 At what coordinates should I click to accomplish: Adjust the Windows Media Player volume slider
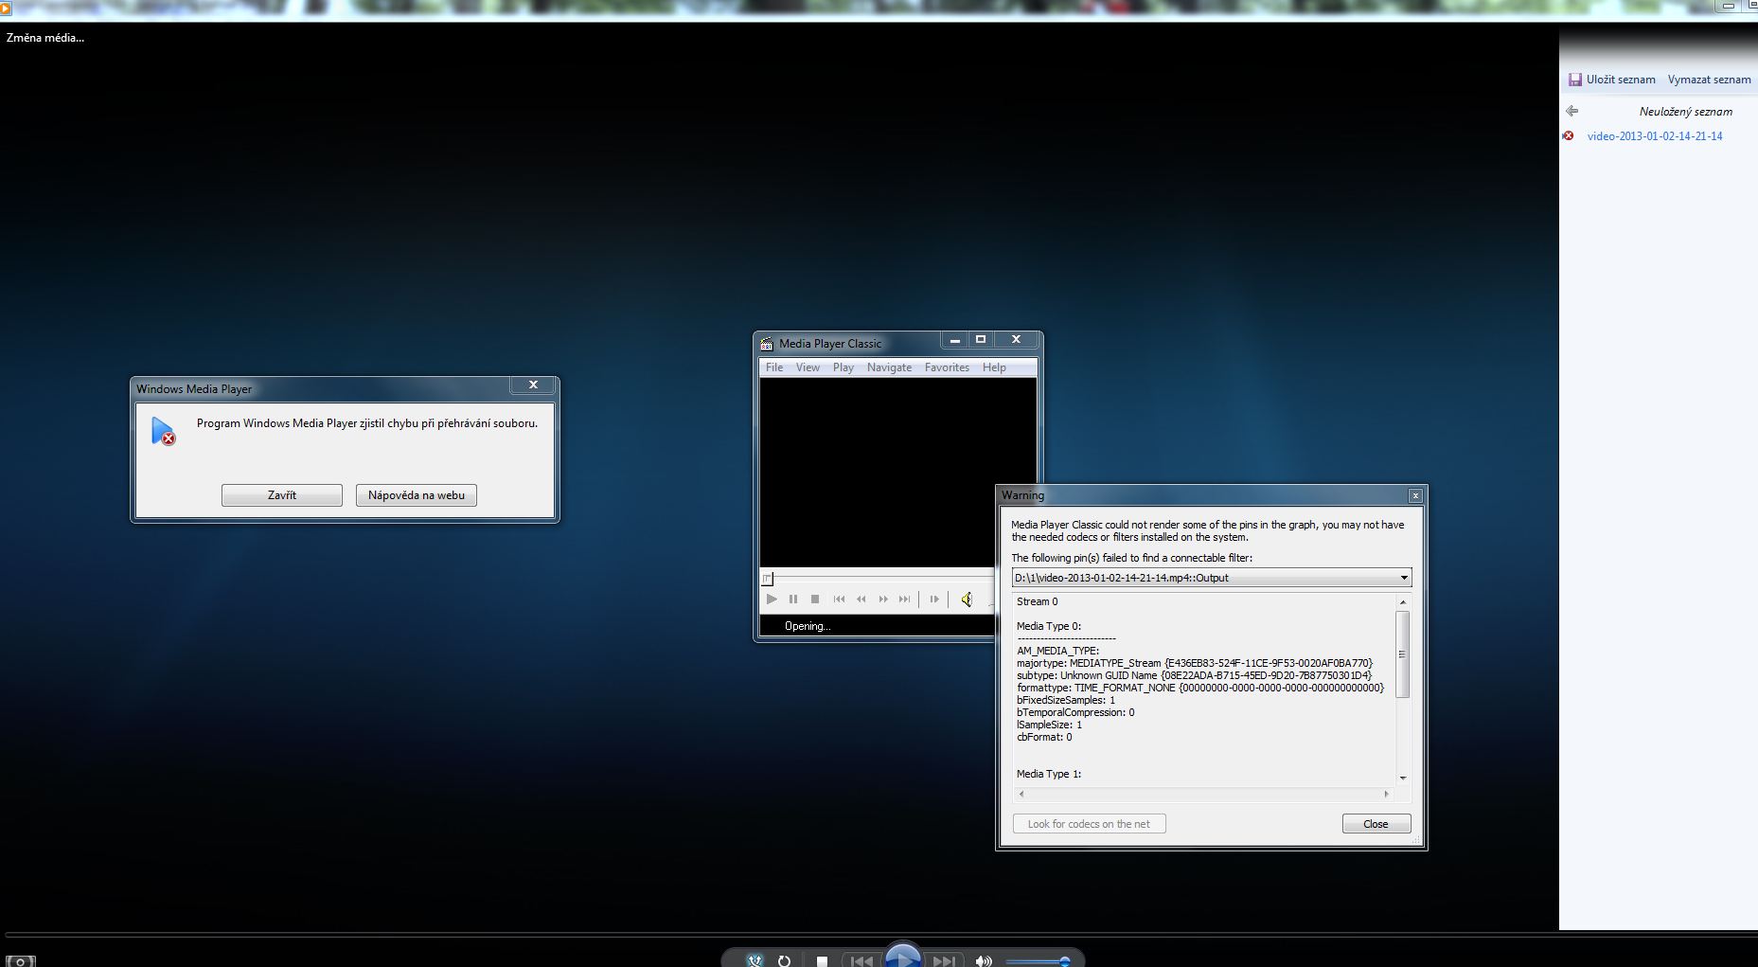coord(1038,962)
